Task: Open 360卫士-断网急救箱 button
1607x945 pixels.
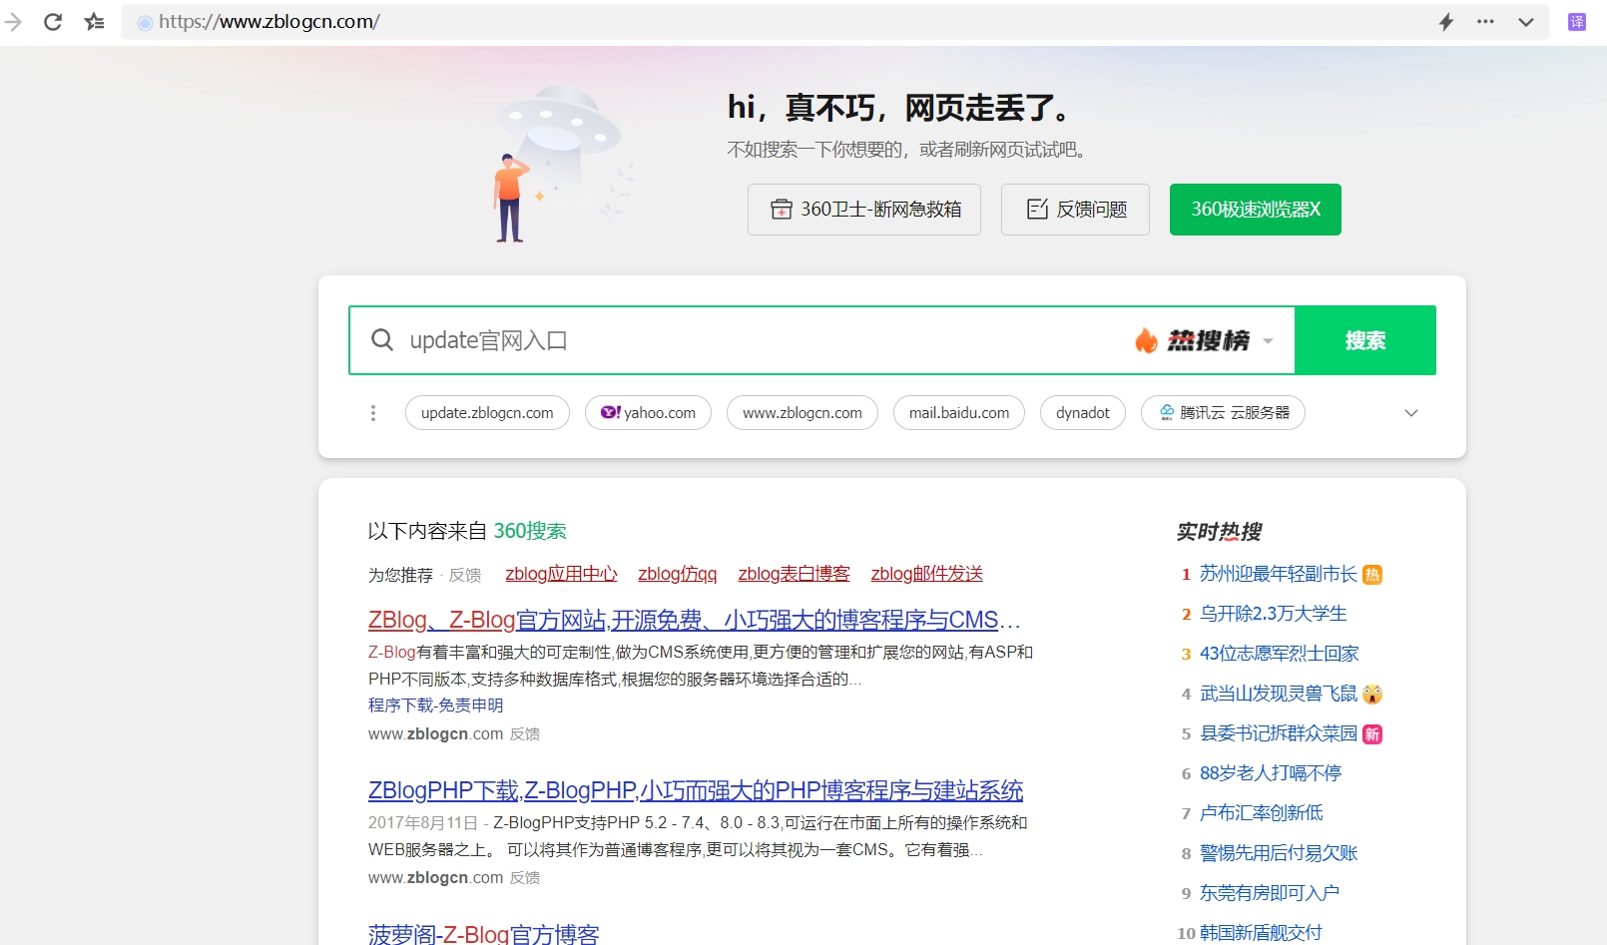Action: [x=864, y=210]
